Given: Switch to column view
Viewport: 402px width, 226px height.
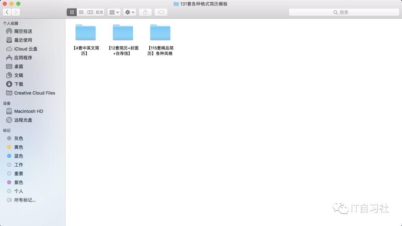Looking at the screenshot, I should click(90, 12).
